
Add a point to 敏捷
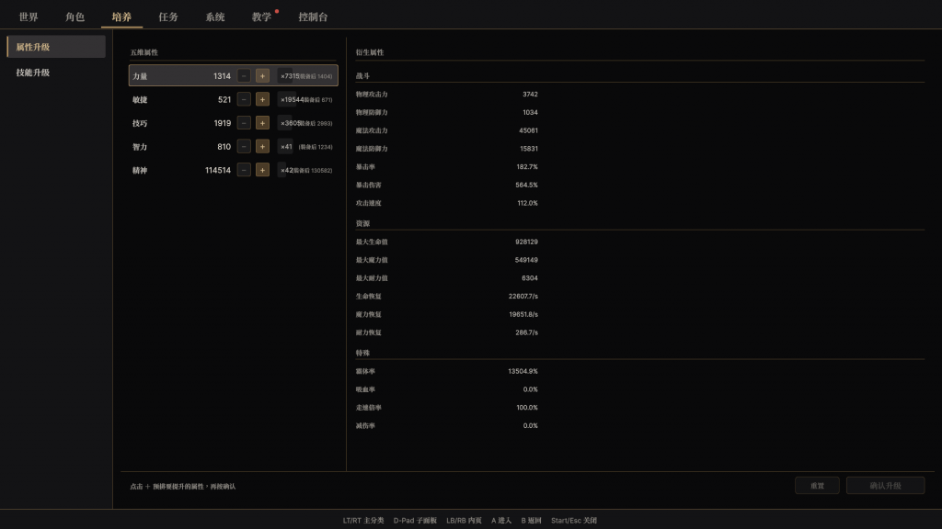point(262,99)
